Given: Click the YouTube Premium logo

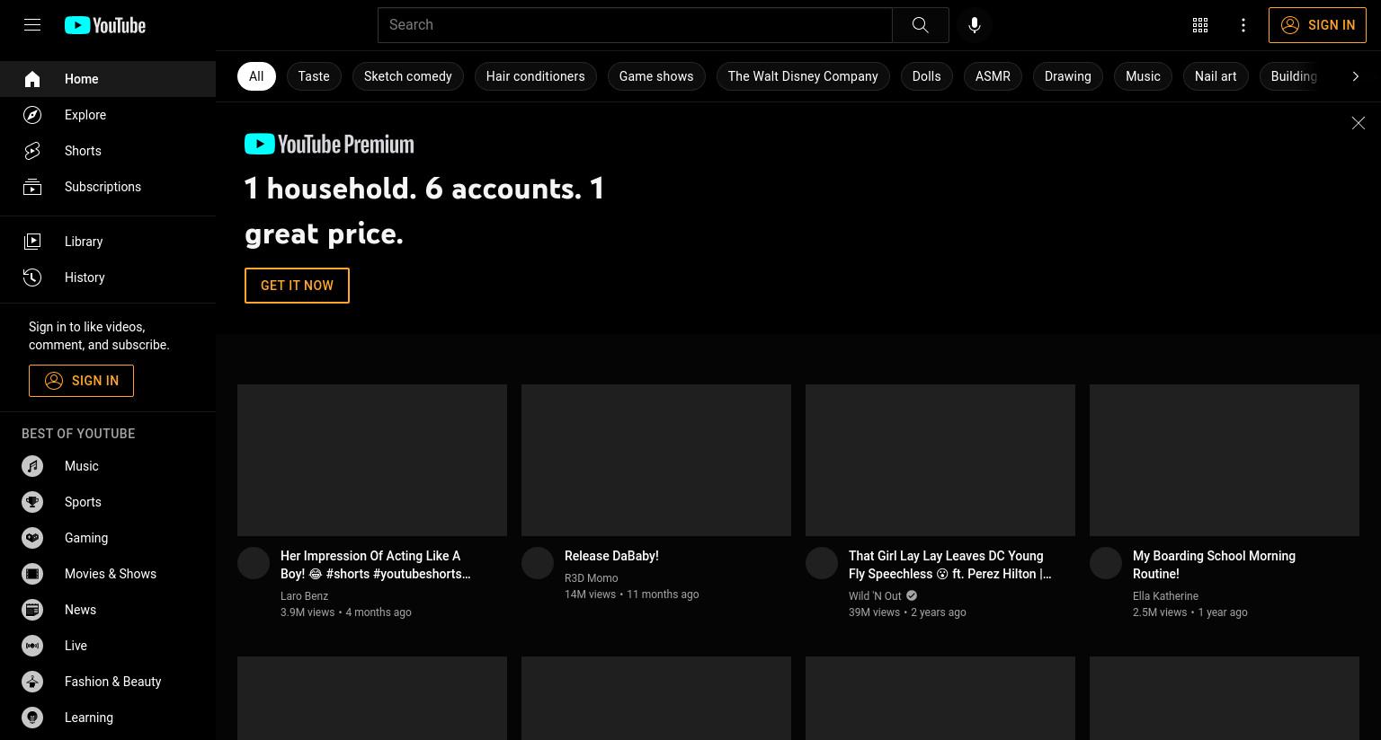Looking at the screenshot, I should [329, 144].
